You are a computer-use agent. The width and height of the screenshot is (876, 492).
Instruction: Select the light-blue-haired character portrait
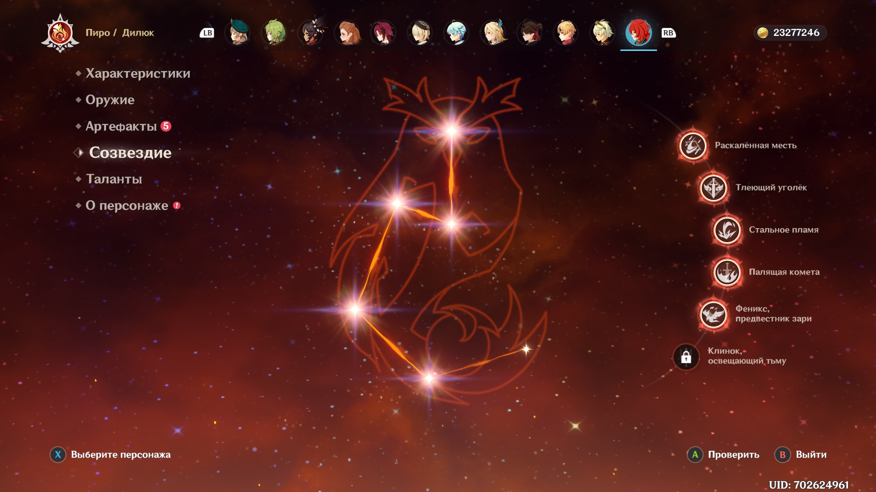pyautogui.click(x=456, y=33)
